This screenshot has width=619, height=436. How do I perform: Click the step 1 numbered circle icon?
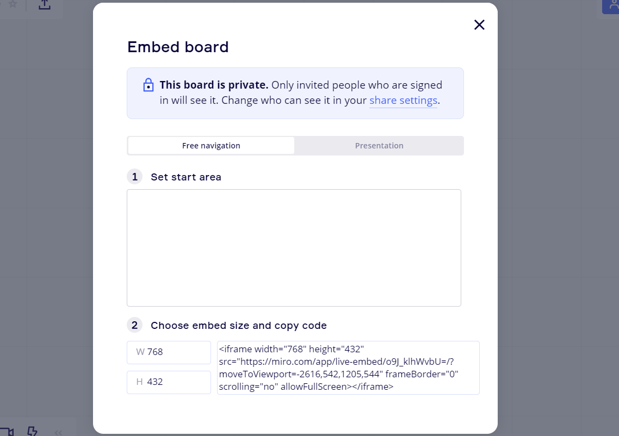[x=134, y=176]
